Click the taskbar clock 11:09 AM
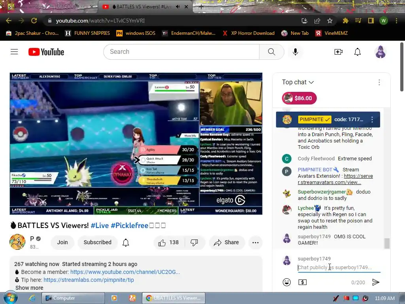This screenshot has height=304, width=405. pyautogui.click(x=384, y=298)
